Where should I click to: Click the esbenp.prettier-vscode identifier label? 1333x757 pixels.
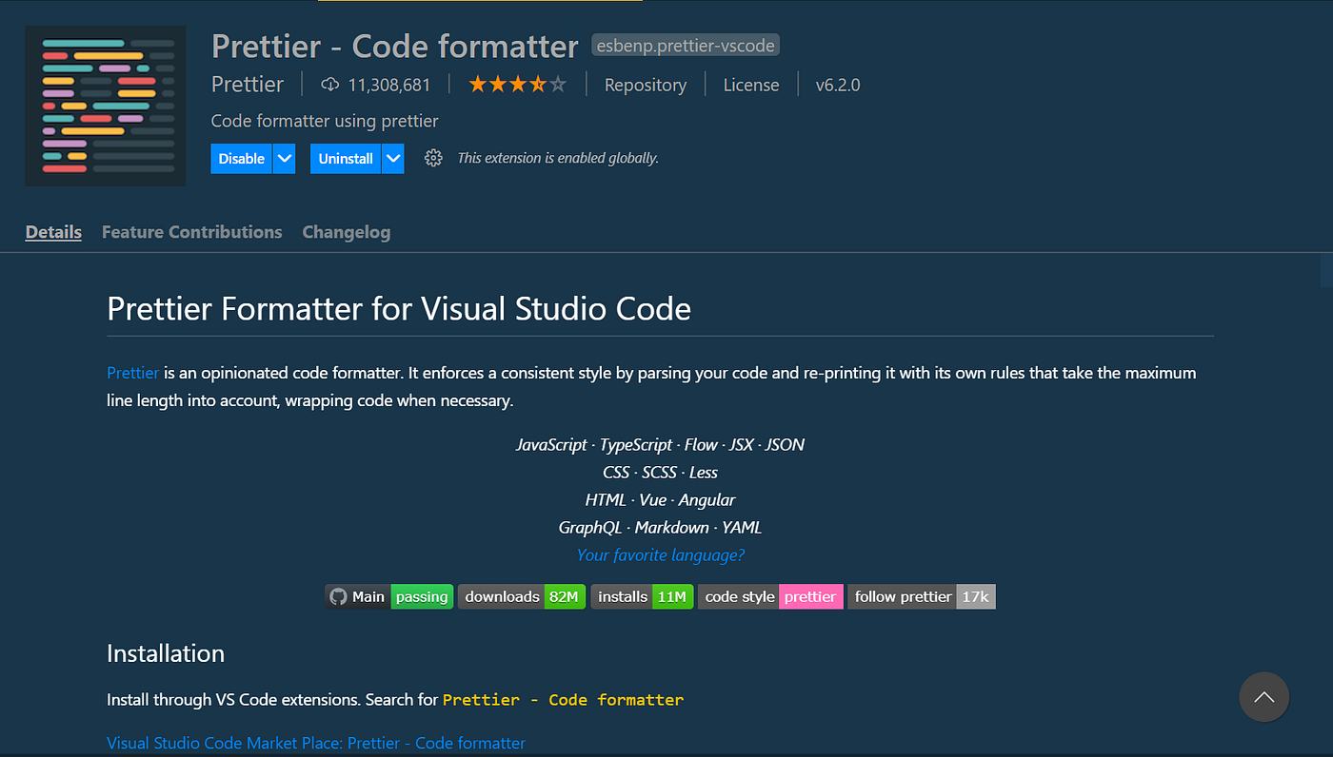tap(686, 45)
